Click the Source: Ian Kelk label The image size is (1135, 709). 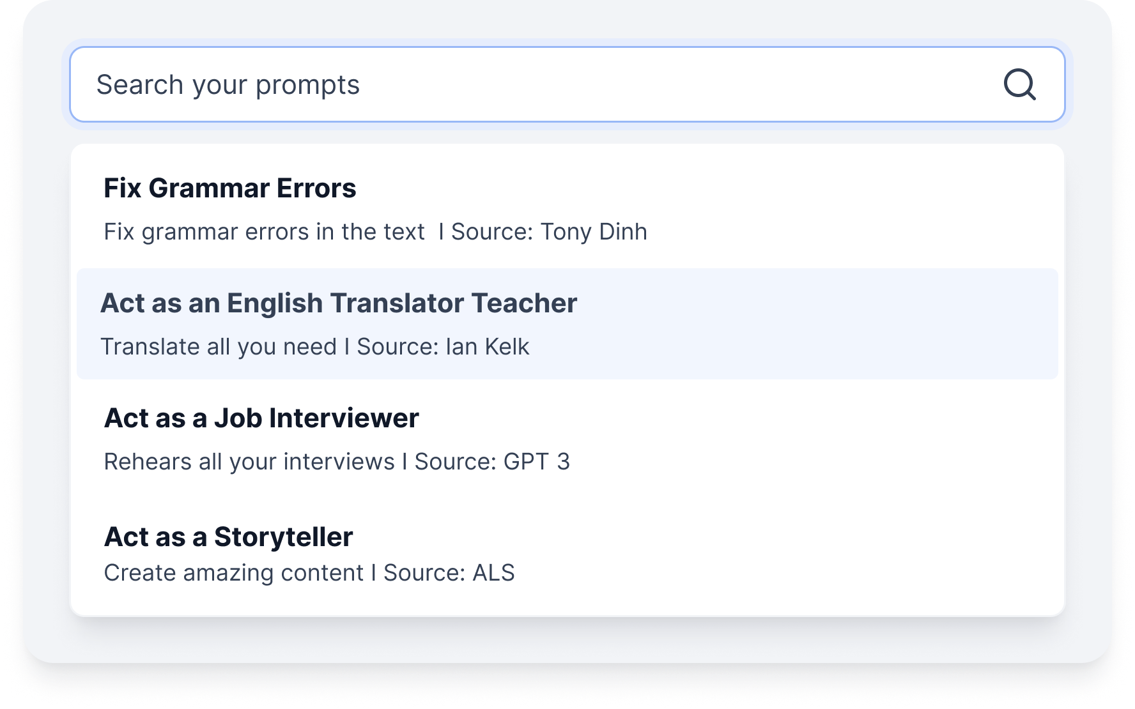point(443,347)
